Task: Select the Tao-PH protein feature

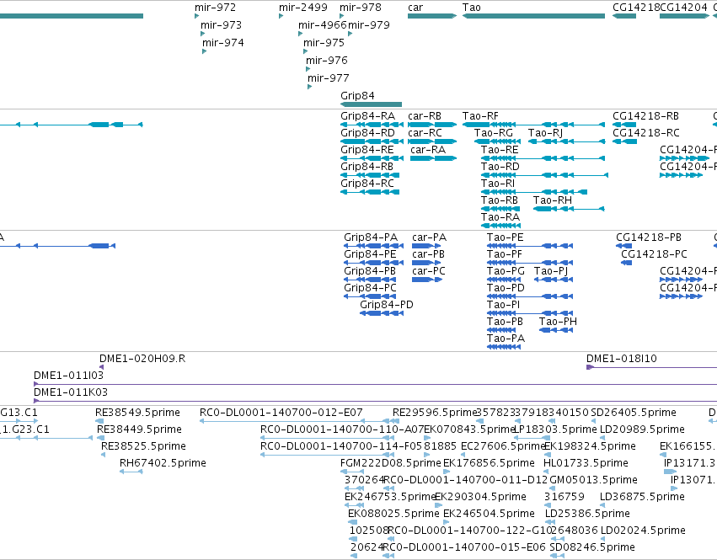Action: (x=556, y=330)
